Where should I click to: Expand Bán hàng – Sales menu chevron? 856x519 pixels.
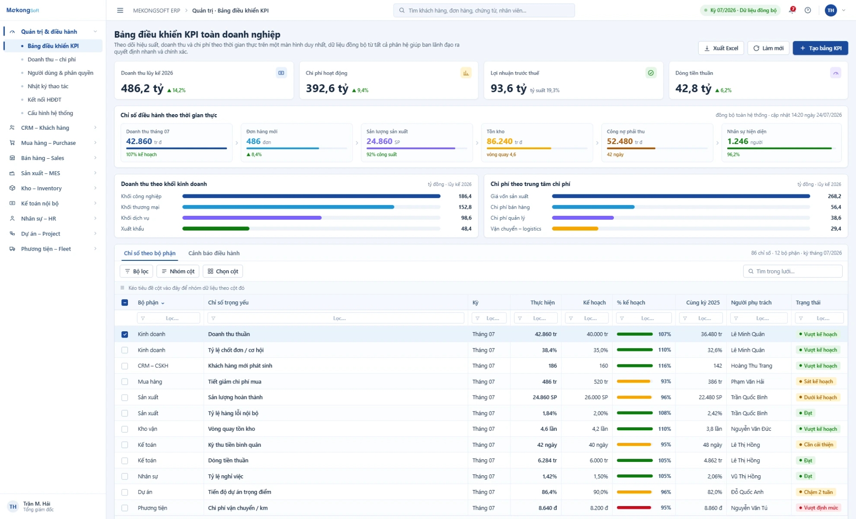tap(95, 158)
